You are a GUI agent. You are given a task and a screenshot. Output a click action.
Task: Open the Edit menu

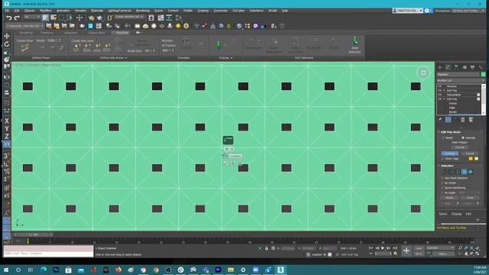point(17,11)
